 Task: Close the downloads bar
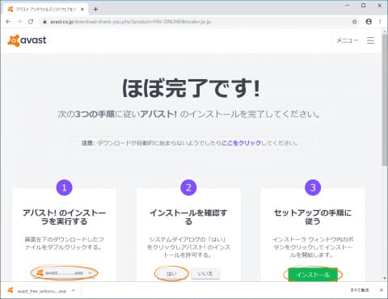point(382,290)
